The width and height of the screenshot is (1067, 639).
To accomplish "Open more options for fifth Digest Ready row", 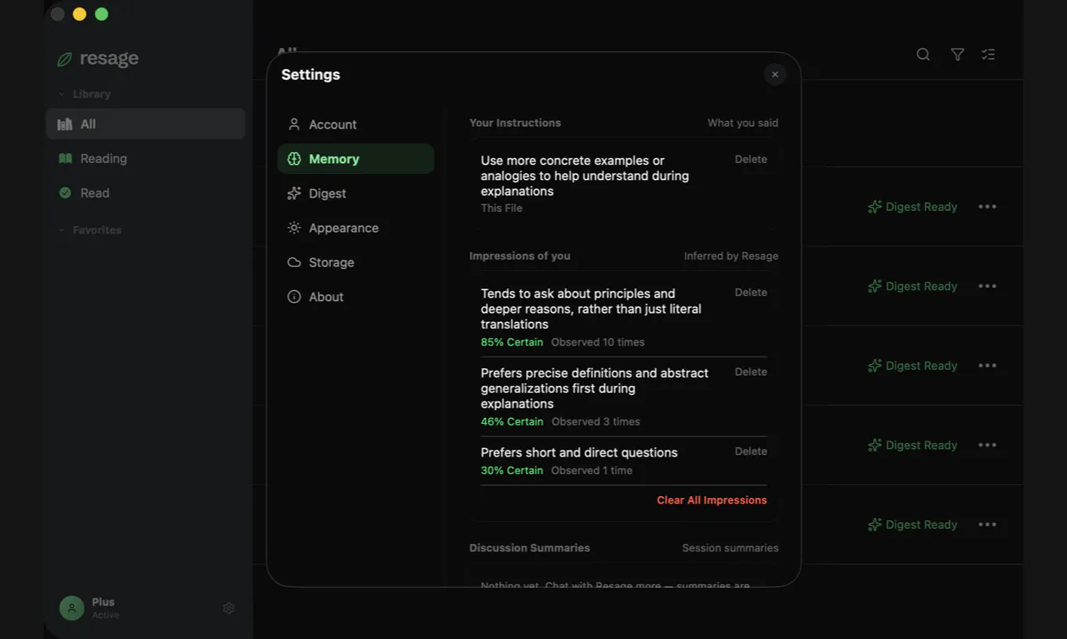I will pyautogui.click(x=987, y=525).
